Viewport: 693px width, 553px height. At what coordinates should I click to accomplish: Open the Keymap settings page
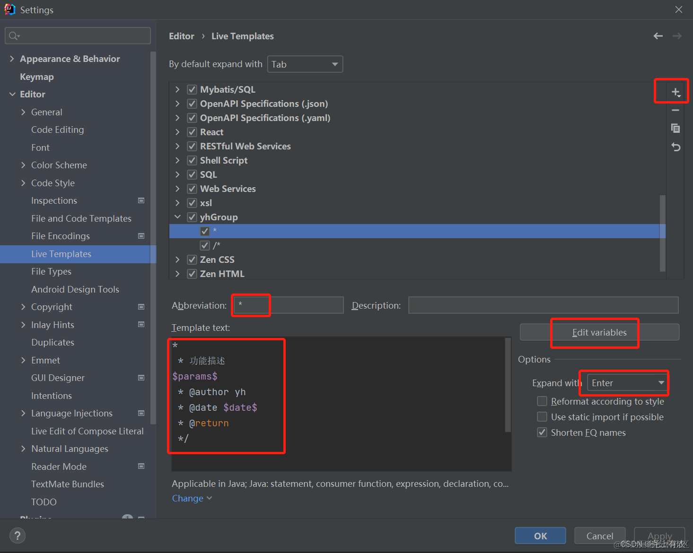click(37, 77)
